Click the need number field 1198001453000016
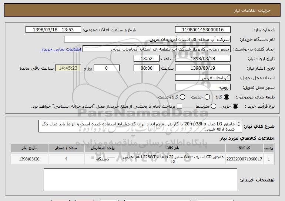 203,30
